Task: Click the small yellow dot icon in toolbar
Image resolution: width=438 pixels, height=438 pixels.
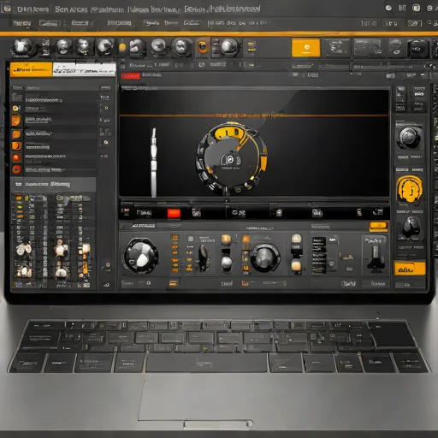Action: point(122,47)
